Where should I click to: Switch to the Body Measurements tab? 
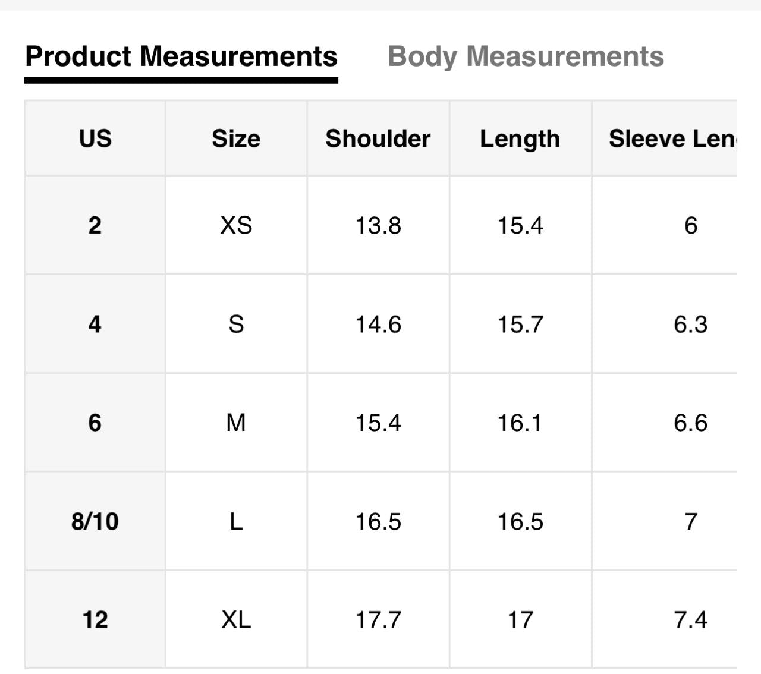point(526,57)
